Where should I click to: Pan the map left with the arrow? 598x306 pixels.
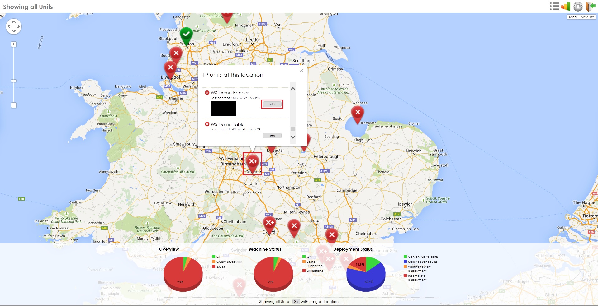[x=9, y=26]
